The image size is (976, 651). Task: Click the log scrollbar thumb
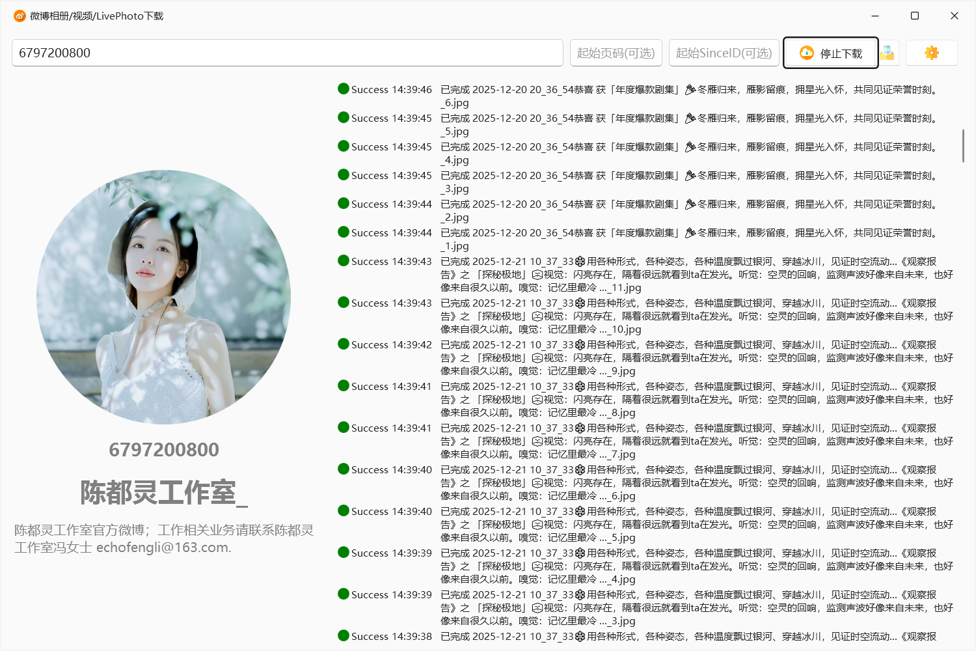pyautogui.click(x=963, y=146)
